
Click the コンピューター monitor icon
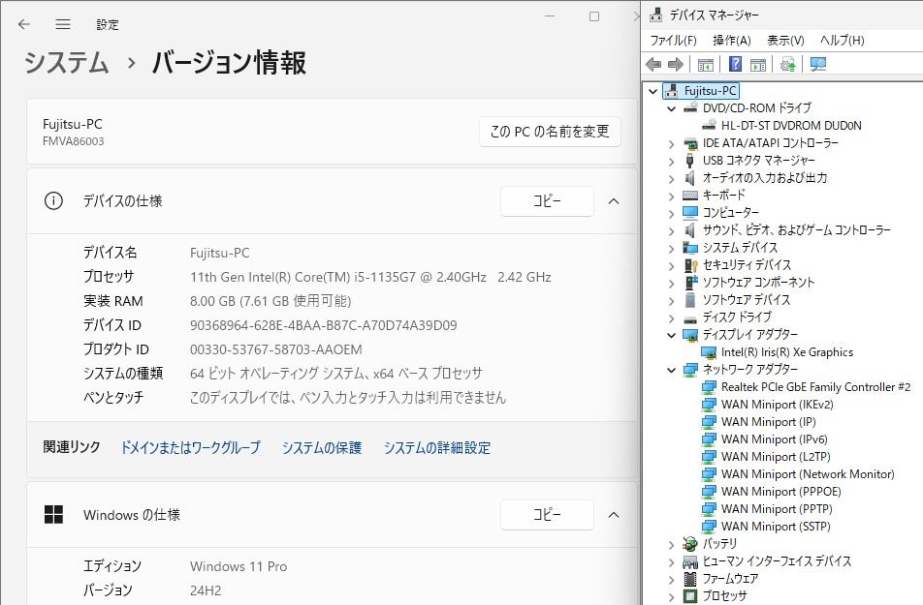tap(690, 212)
